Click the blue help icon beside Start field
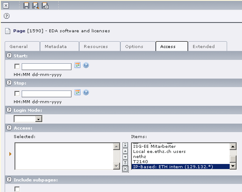 pos(86,65)
